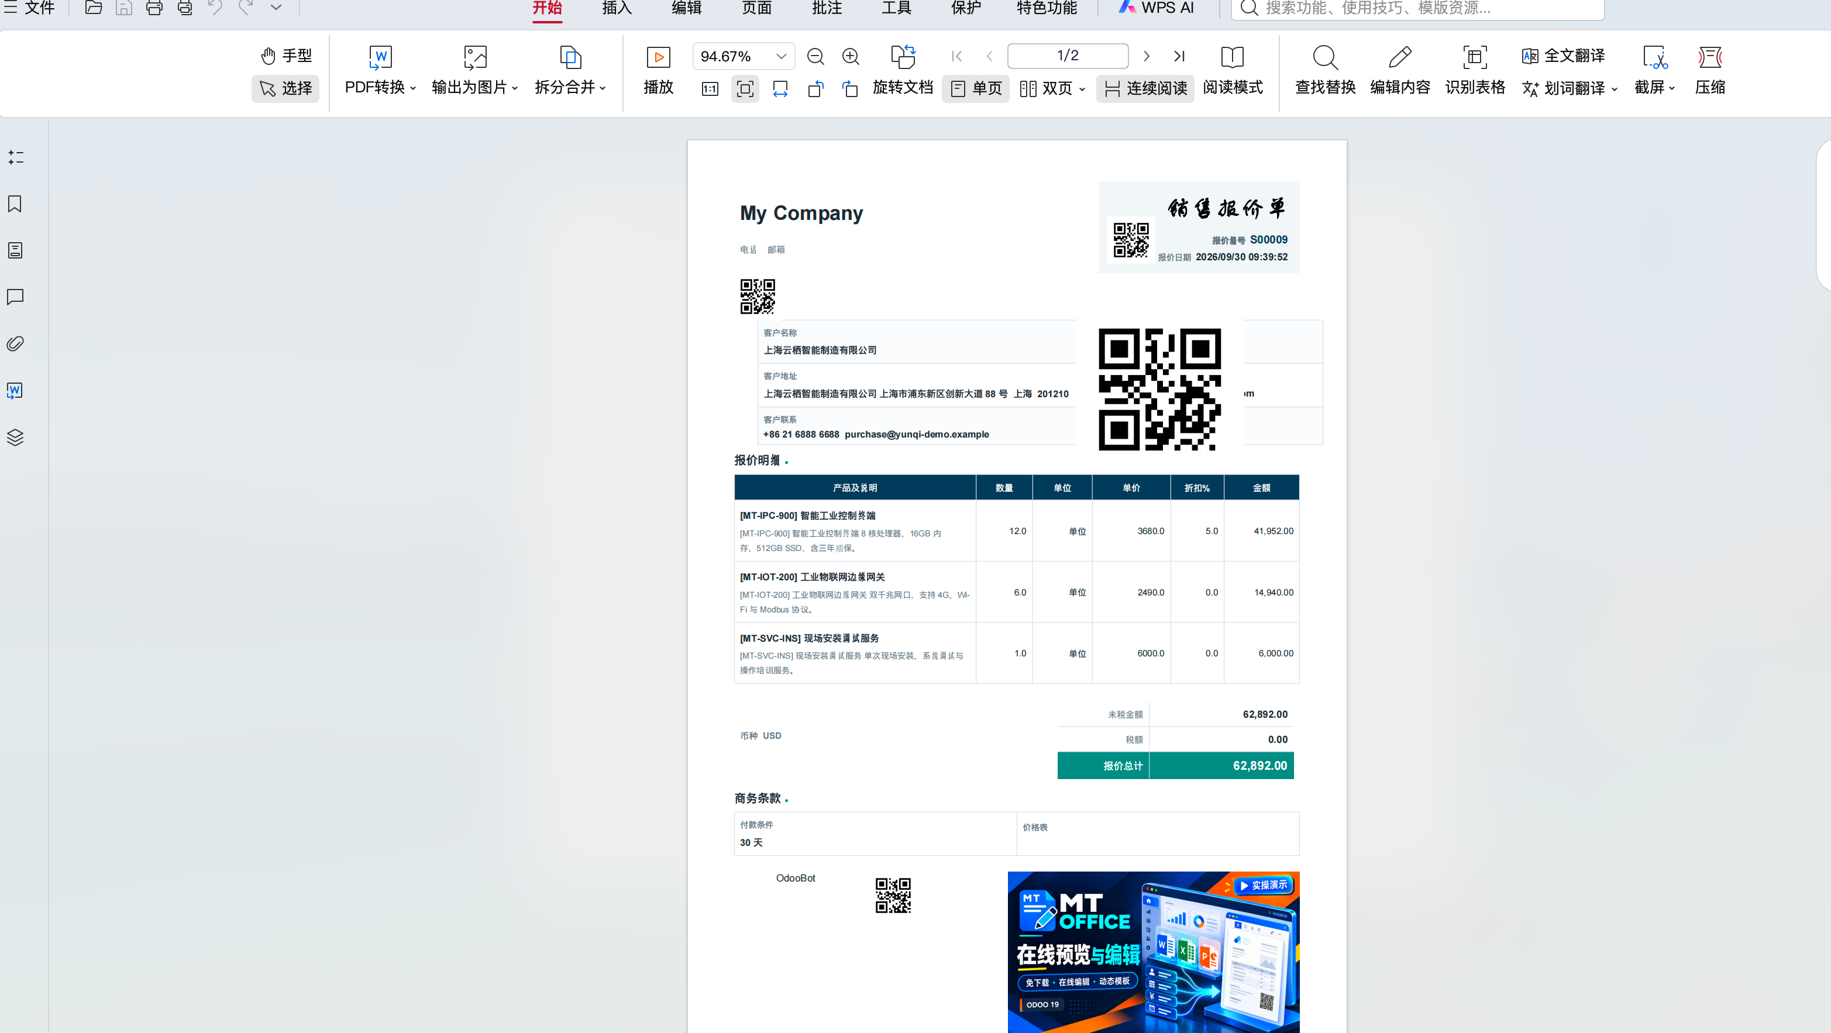Open the bookmark panel in sidebar
This screenshot has width=1831, height=1033.
tap(15, 204)
